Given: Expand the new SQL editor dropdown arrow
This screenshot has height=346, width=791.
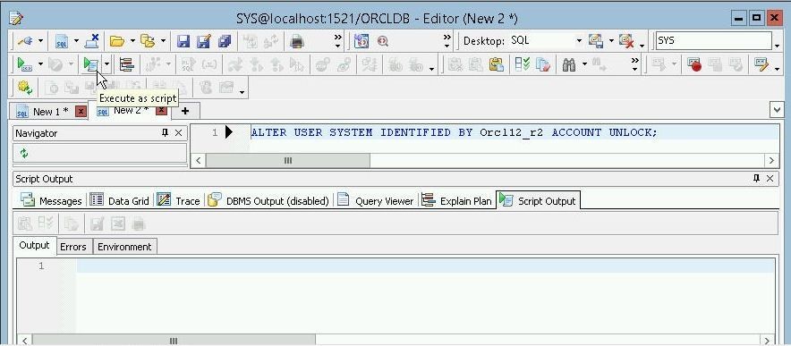Looking at the screenshot, I should point(76,41).
